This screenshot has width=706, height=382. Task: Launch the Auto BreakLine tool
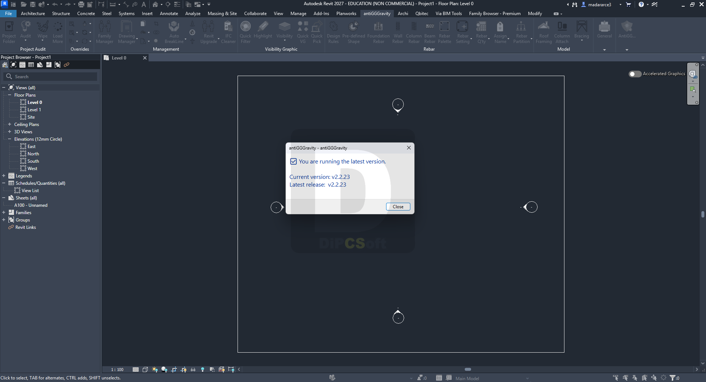(x=174, y=32)
